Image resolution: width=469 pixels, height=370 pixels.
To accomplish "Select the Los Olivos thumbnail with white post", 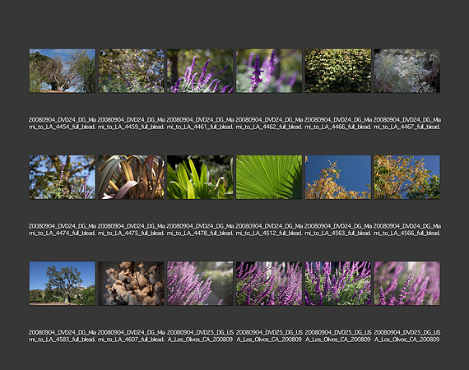I will [269, 284].
